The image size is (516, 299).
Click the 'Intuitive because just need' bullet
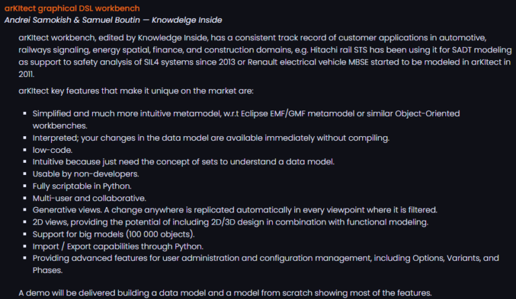tap(183, 162)
